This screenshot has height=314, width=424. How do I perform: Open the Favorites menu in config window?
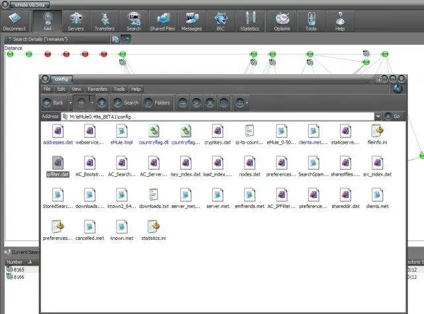(97, 89)
